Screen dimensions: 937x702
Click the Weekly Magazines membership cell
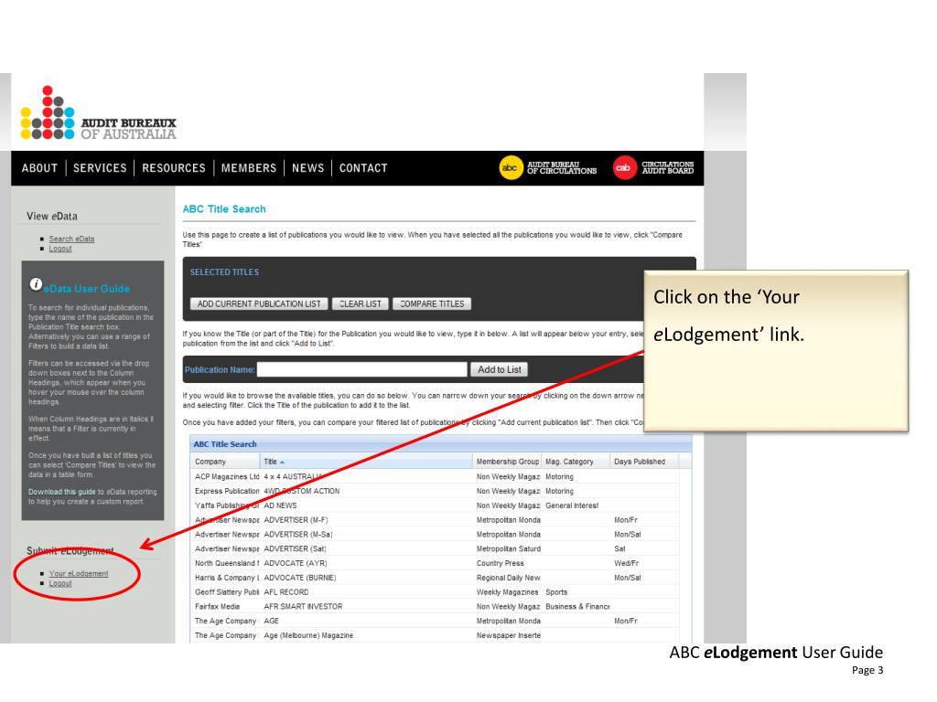(x=507, y=592)
